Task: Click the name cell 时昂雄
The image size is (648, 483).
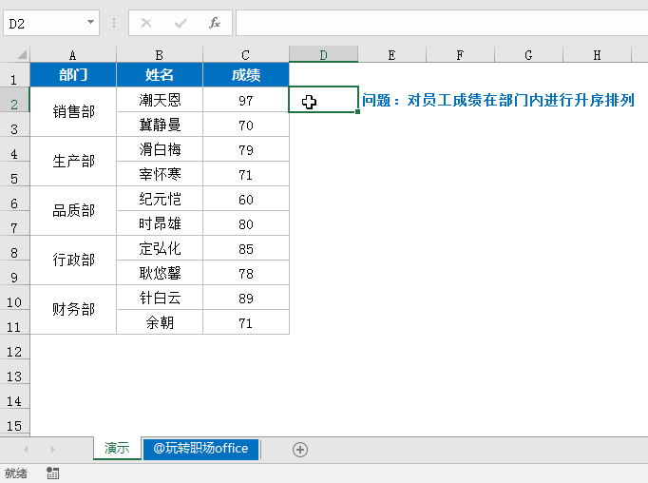Action: pyautogui.click(x=160, y=223)
